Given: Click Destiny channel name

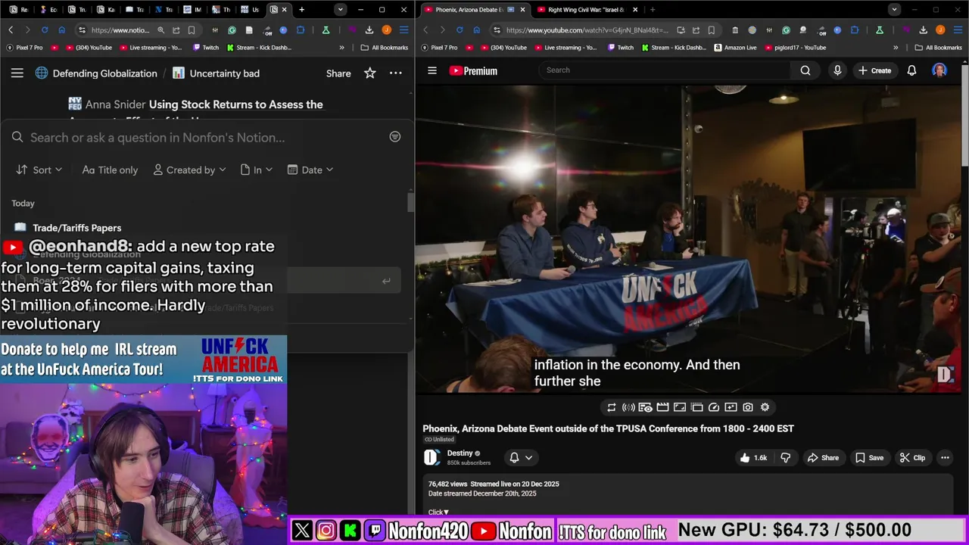Looking at the screenshot, I should [460, 453].
